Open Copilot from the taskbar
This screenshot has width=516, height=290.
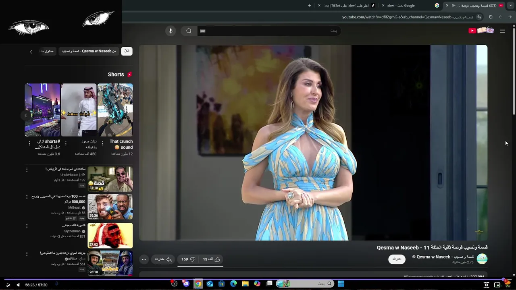[x=257, y=284]
